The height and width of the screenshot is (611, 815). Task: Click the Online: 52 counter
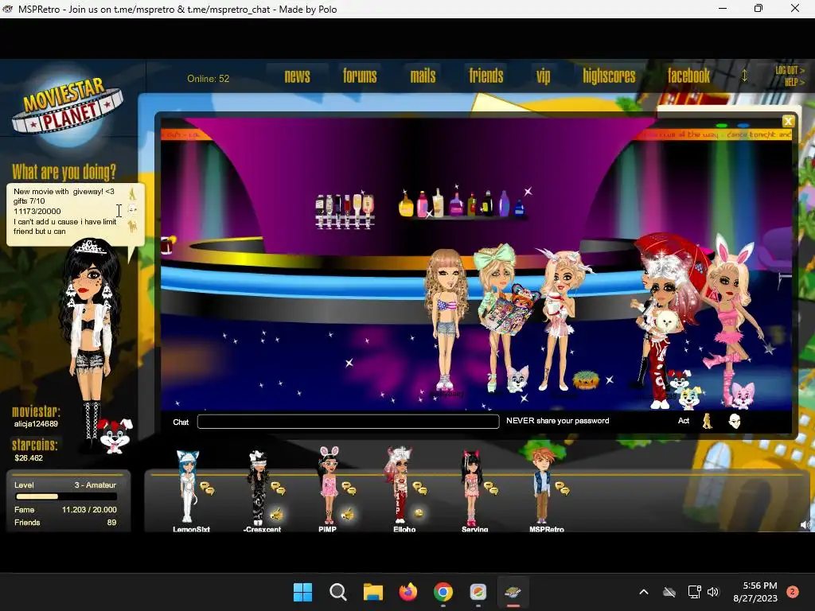pos(208,79)
